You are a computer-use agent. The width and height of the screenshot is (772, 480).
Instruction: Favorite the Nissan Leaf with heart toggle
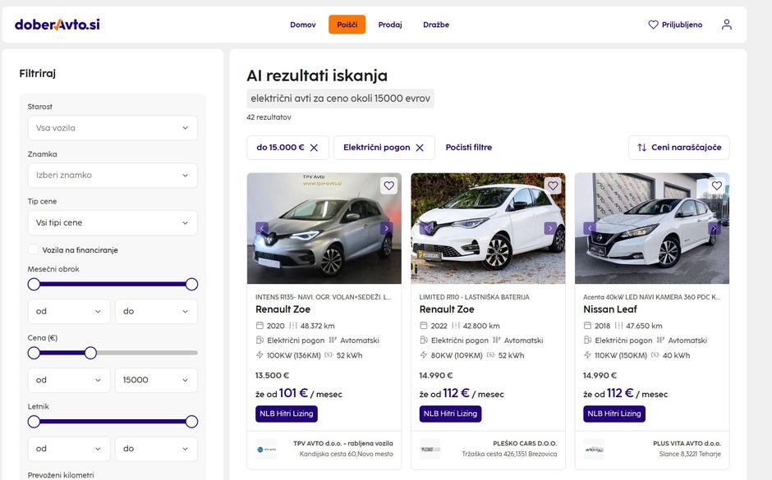tap(716, 185)
